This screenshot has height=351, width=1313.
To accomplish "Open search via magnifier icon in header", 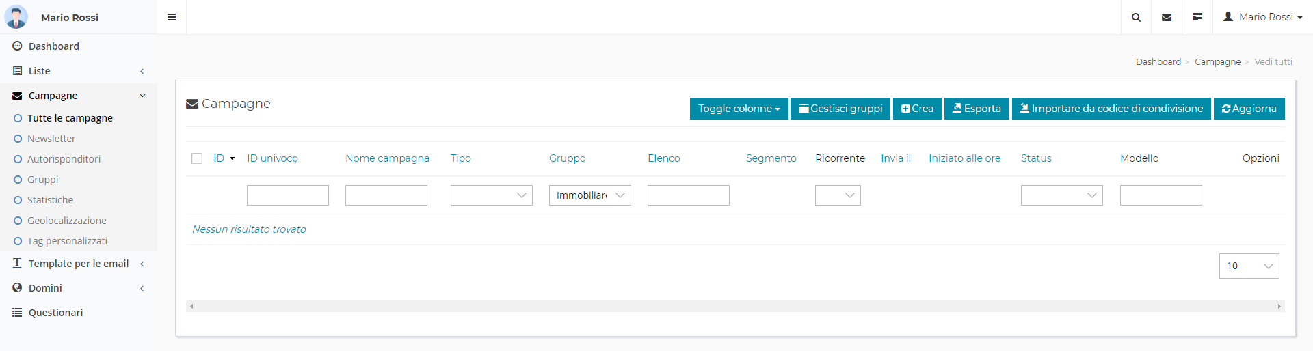I will coord(1136,17).
